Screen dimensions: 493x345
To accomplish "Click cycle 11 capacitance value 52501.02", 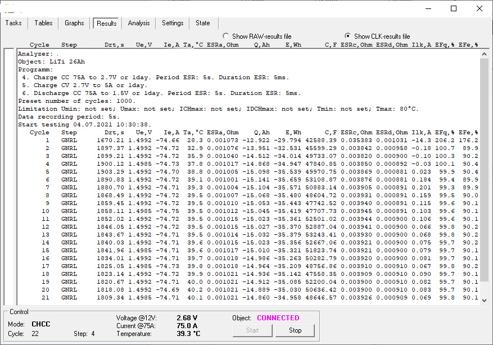I will (320, 219).
